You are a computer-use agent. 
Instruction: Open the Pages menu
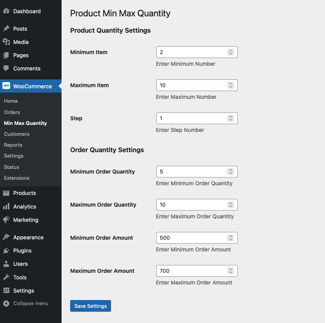coord(31,55)
